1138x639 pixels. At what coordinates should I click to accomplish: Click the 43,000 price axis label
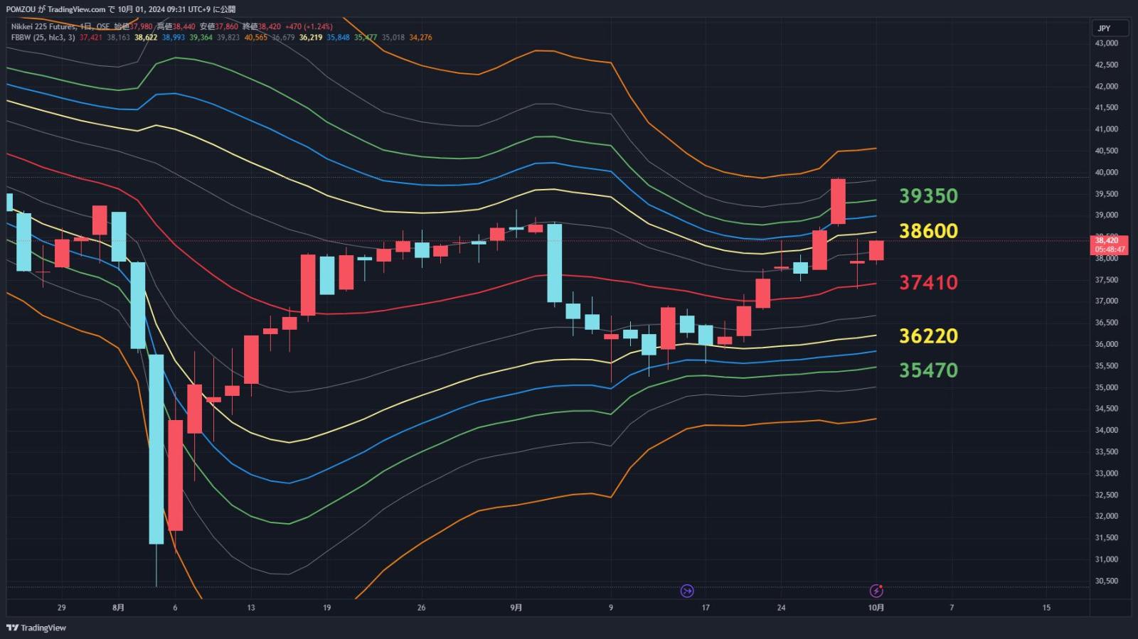click(1107, 43)
